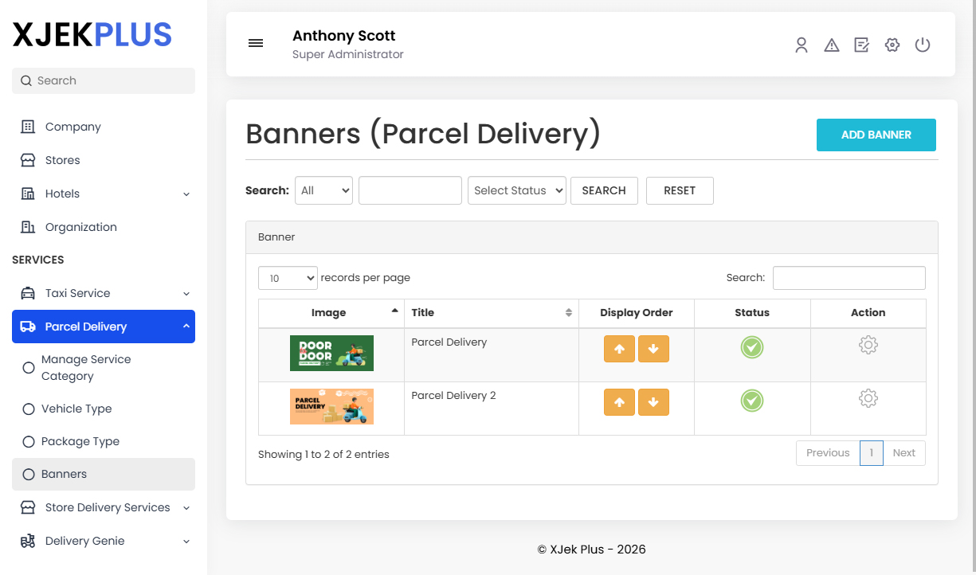Toggle active status of Parcel Delivery banner
This screenshot has width=976, height=575.
pos(752,347)
